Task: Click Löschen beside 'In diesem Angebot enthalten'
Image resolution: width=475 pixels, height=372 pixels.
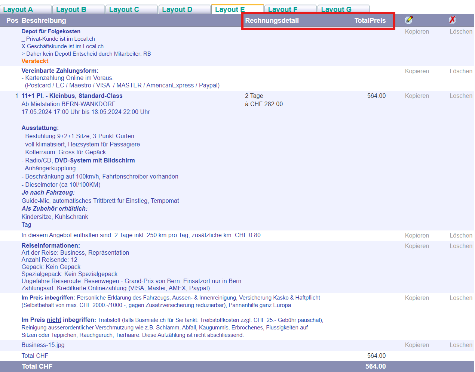Action: pyautogui.click(x=461, y=236)
